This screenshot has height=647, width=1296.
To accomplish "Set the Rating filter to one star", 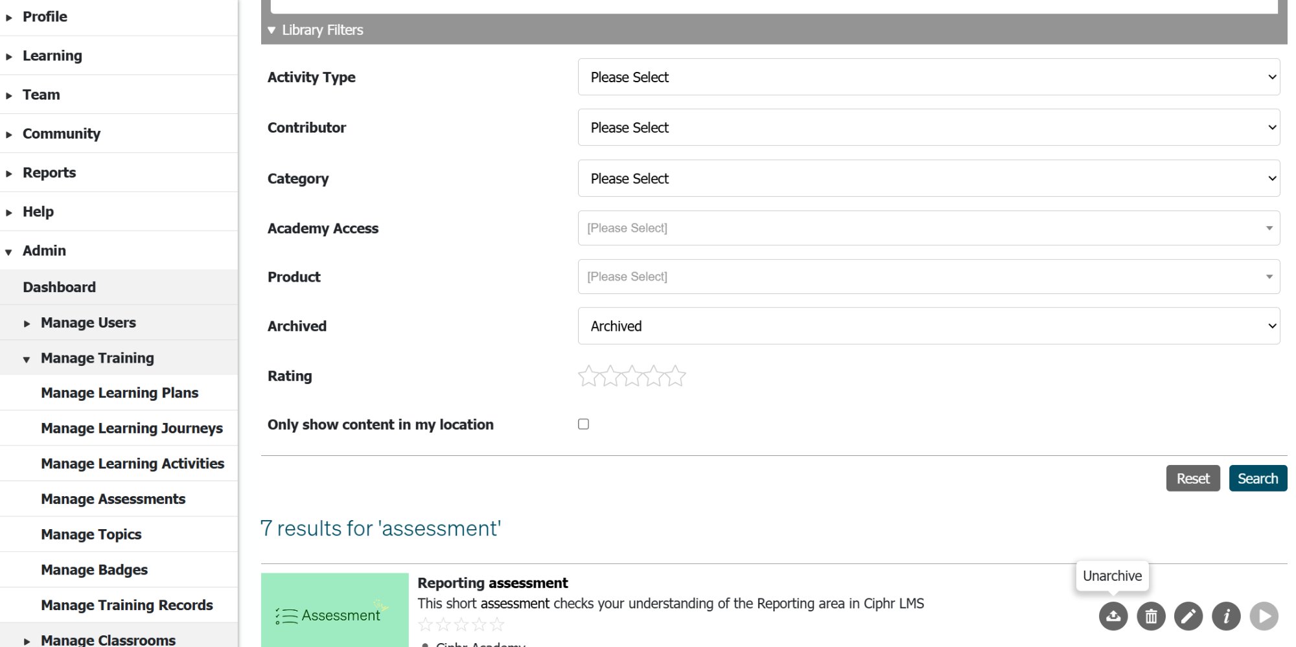I will tap(588, 376).
